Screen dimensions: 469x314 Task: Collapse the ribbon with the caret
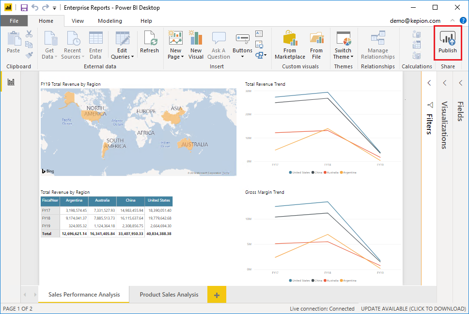click(x=453, y=20)
